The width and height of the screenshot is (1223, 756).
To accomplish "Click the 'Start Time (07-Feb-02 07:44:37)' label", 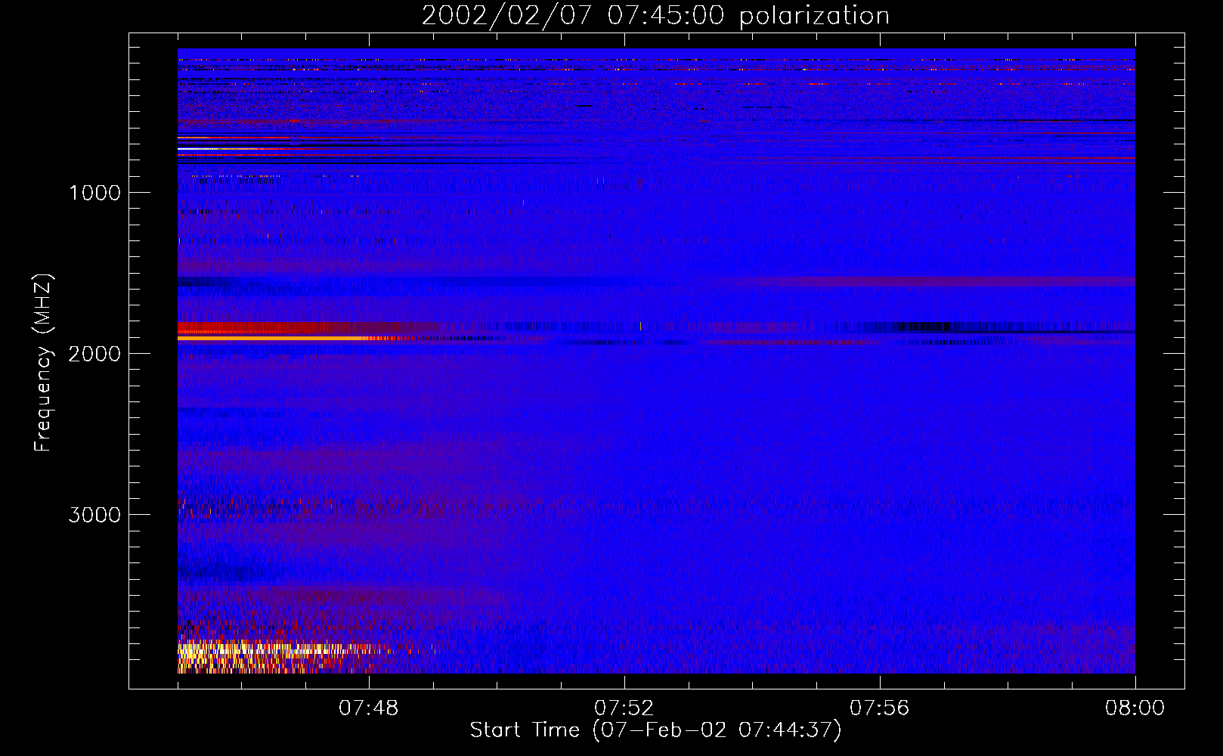I will click(655, 730).
